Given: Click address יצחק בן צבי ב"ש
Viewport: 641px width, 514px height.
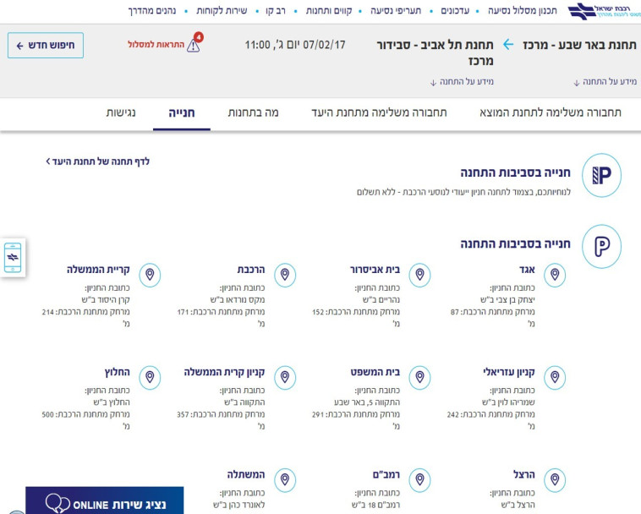Looking at the screenshot, I should (507, 300).
